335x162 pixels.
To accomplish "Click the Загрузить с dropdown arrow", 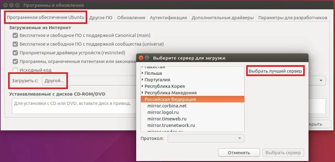I will point(321,81).
